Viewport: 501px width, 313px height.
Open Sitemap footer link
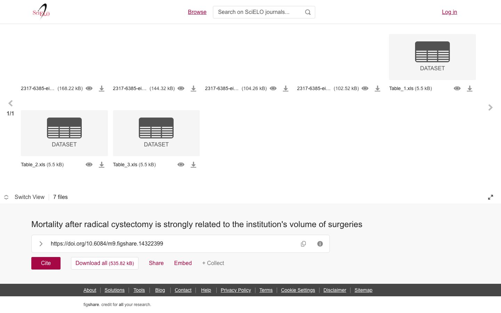pos(364,290)
